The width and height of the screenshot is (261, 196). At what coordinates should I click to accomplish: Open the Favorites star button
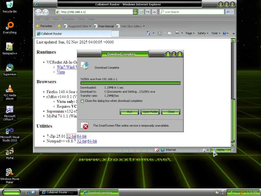pyautogui.click(x=44, y=26)
